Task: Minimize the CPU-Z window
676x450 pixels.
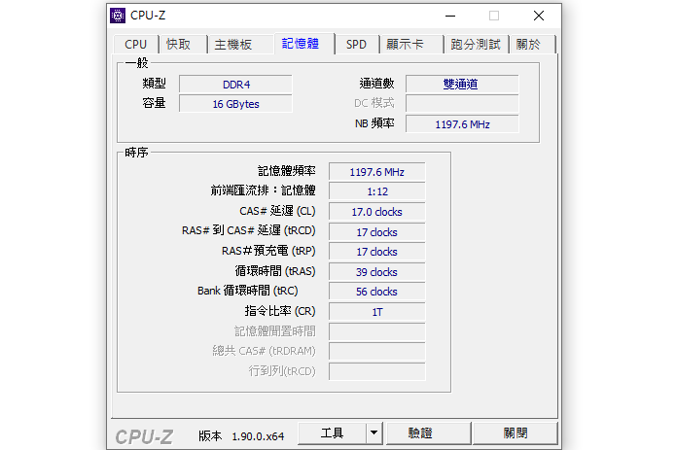Action: 450,16
